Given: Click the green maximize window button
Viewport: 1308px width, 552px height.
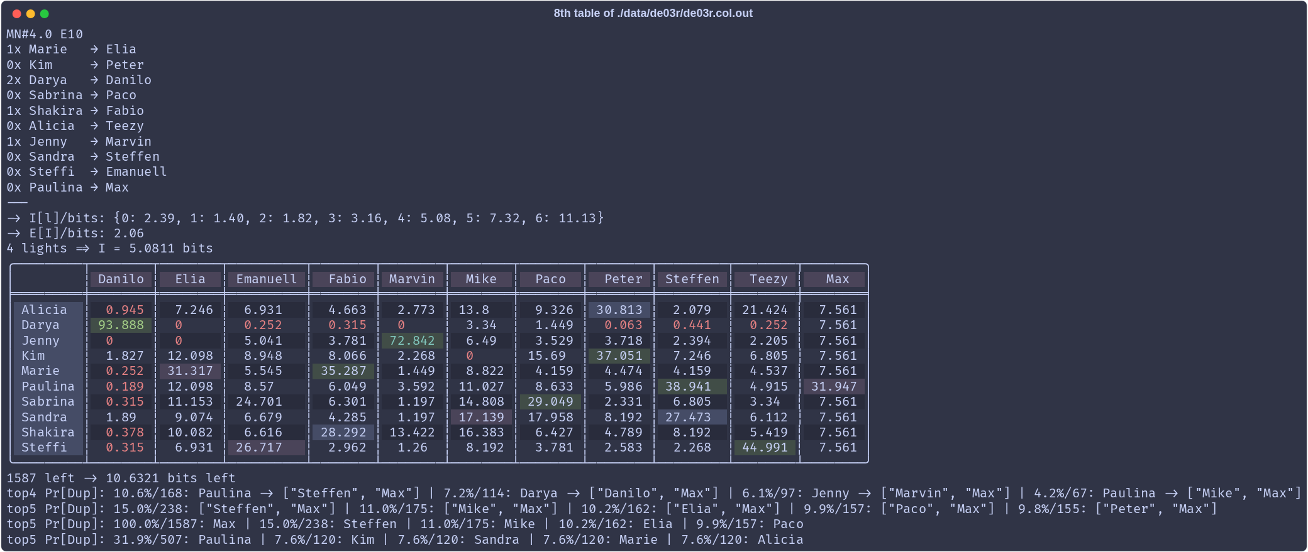Looking at the screenshot, I should (x=45, y=14).
